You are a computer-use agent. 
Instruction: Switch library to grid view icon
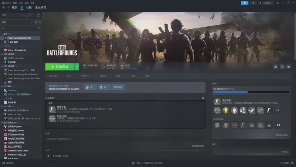click(x=38, y=15)
